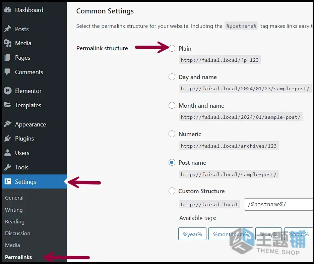Click the Comments speech bubble icon
This screenshot has height=264, width=314.
(7, 72)
